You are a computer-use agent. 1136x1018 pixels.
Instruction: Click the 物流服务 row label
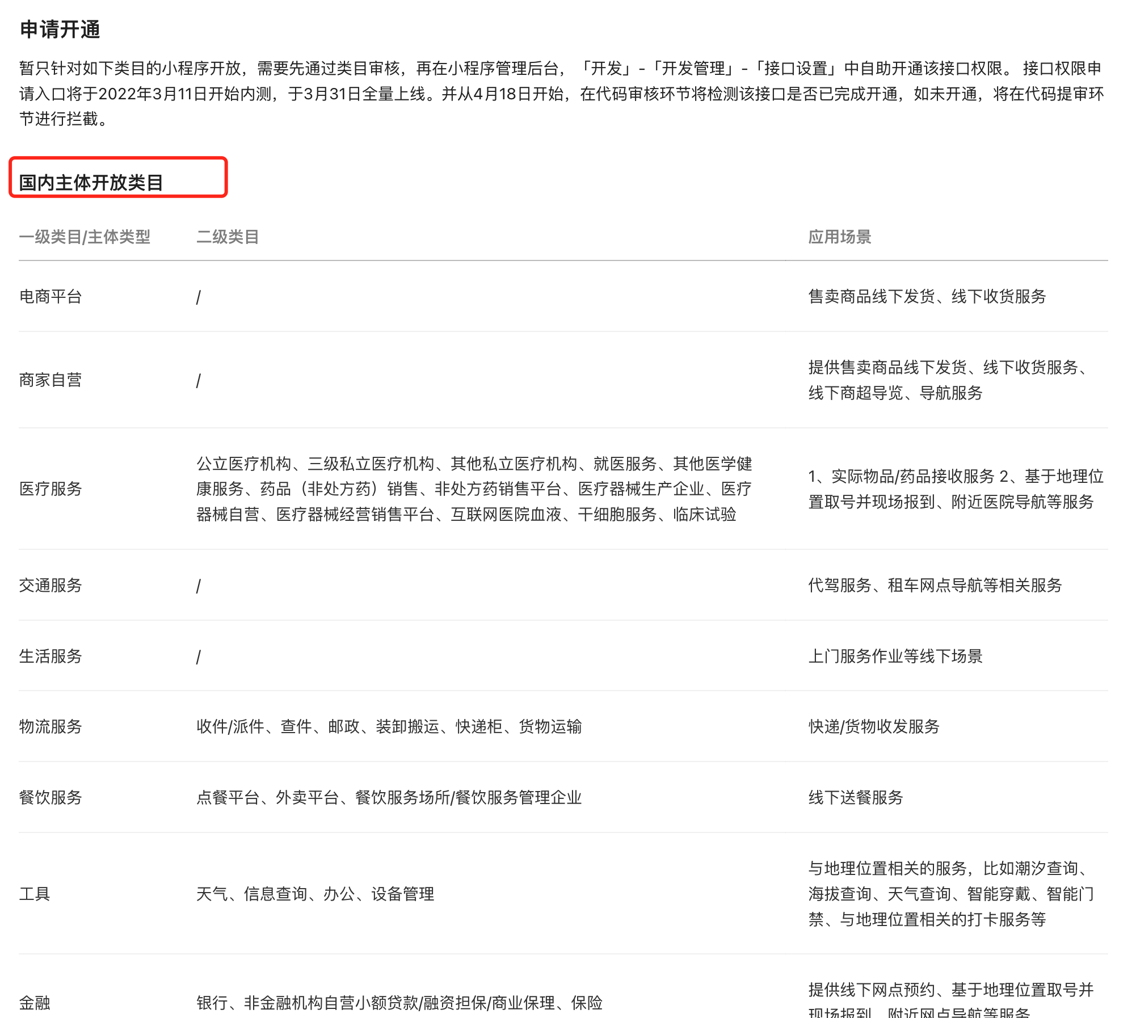(51, 727)
